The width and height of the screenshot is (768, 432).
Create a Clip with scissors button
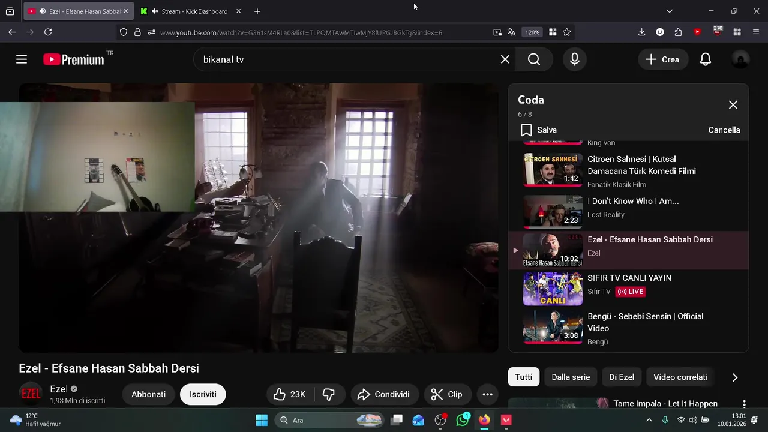(448, 394)
